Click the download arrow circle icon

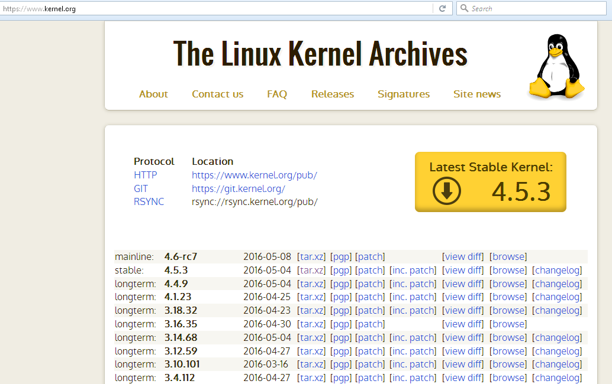click(x=447, y=191)
